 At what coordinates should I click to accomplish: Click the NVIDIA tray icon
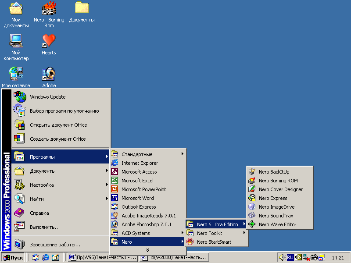pyautogui.click(x=298, y=257)
